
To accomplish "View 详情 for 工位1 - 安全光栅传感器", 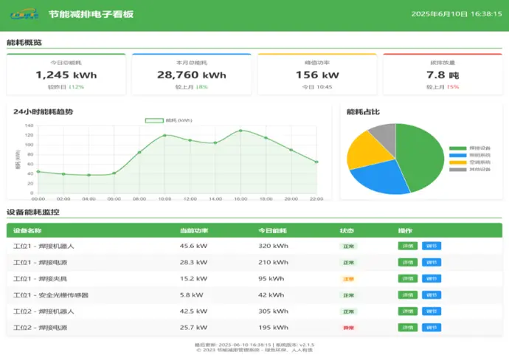I will point(408,294).
